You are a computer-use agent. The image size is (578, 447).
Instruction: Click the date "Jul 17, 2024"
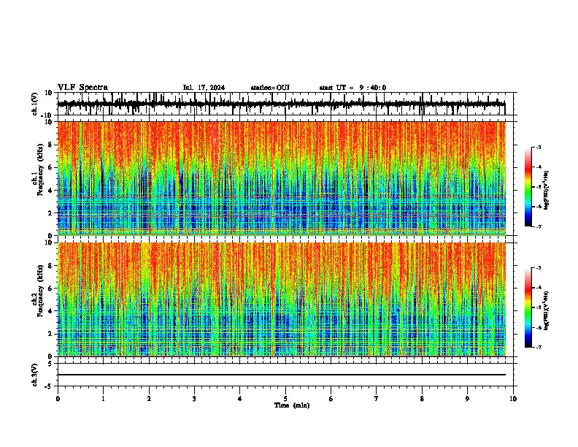(204, 88)
